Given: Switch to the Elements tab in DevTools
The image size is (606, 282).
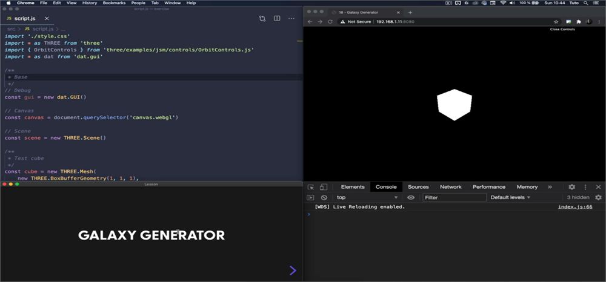Looking at the screenshot, I should [353, 187].
